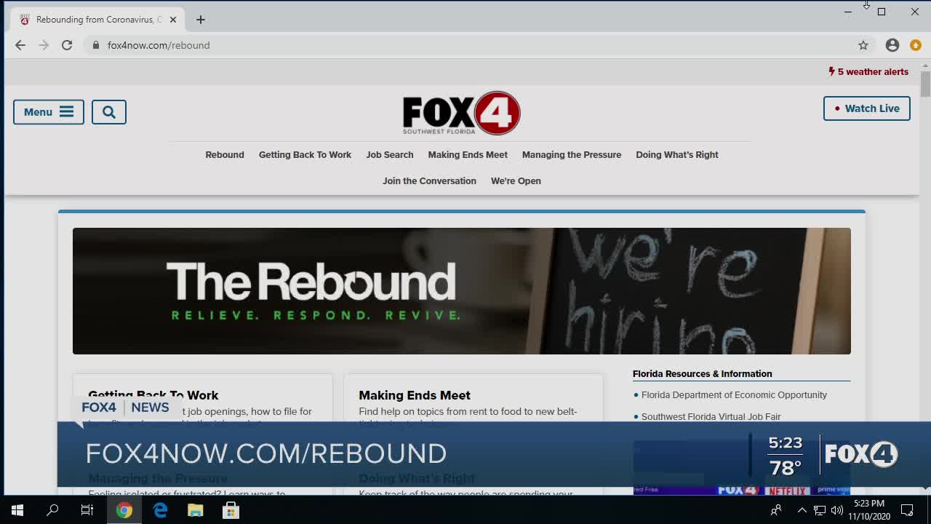931x524 pixels.
Task: Open Task View on the taskbar
Action: point(87,510)
